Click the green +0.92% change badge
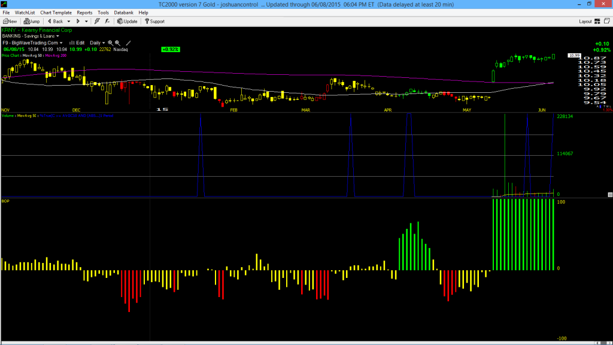 click(x=171, y=49)
